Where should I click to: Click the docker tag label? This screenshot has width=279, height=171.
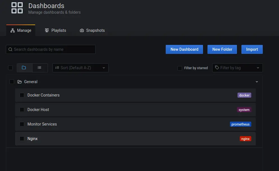244,95
